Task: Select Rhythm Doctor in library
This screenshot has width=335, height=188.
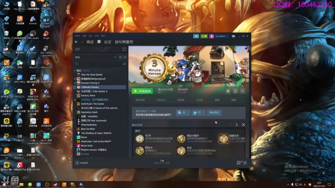Action: click(93, 150)
